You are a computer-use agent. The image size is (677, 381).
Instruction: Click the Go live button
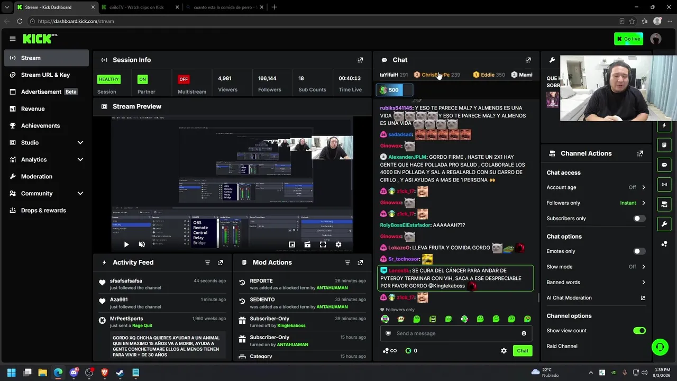pos(628,39)
